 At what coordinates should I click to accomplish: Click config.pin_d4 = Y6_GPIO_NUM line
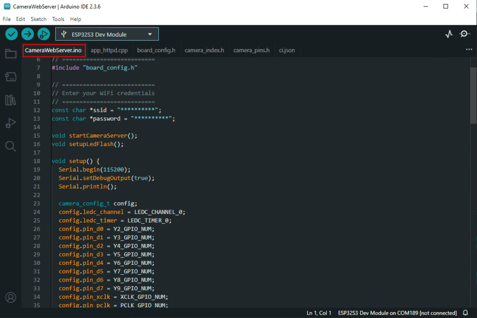(107, 263)
